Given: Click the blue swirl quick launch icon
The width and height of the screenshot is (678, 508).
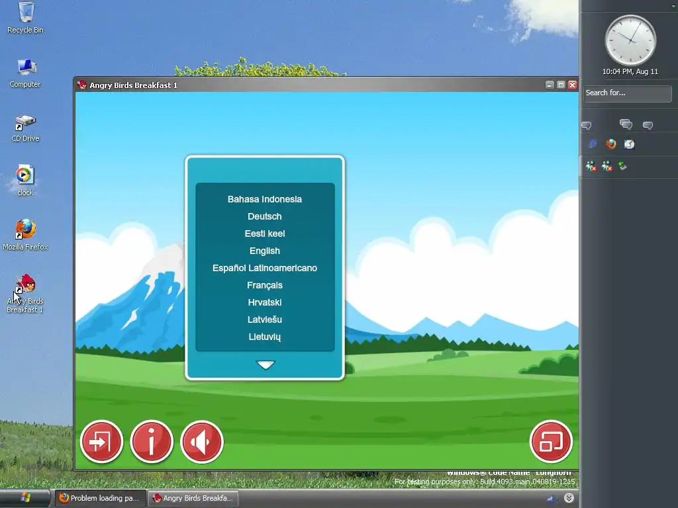Looking at the screenshot, I should point(593,144).
